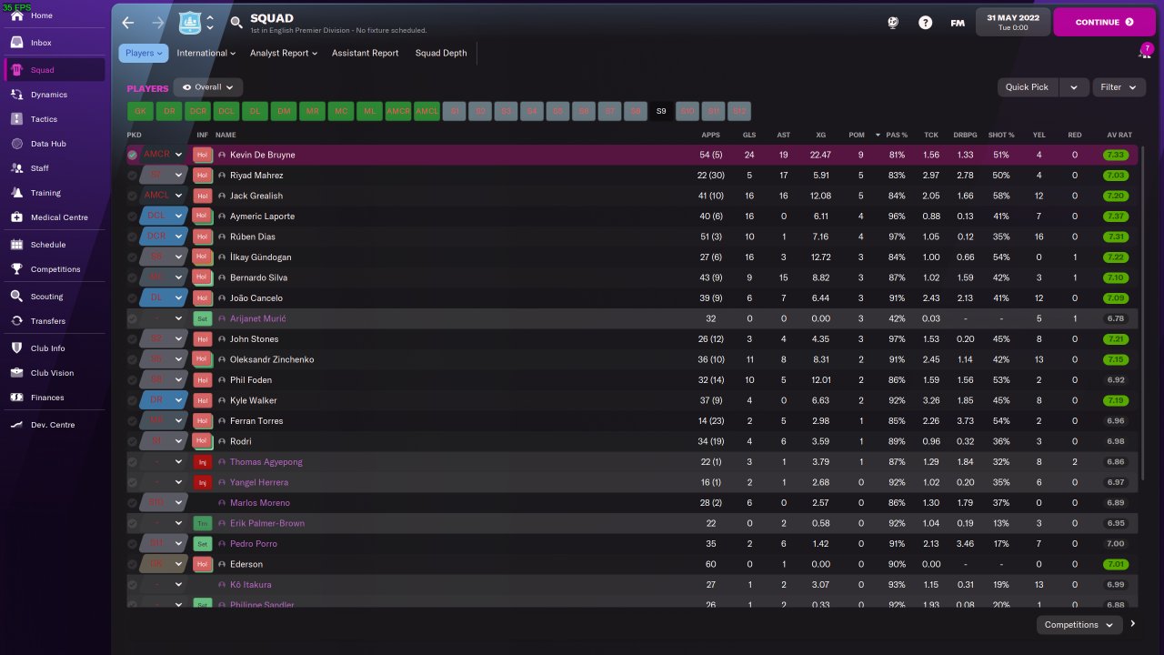Open the Dev. Centre icon

coord(16,425)
